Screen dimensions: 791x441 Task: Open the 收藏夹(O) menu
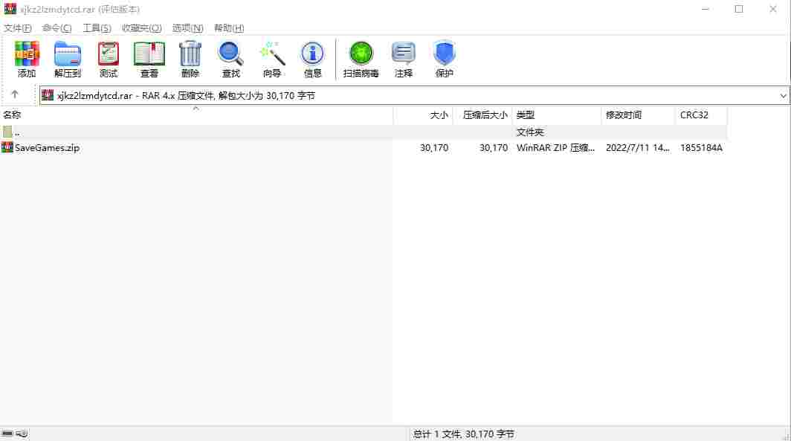click(142, 28)
